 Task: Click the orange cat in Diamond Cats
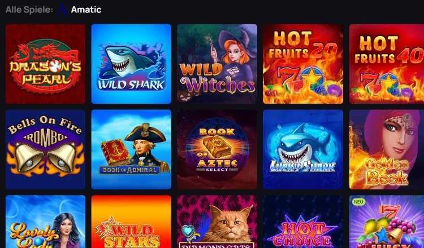coord(228,223)
